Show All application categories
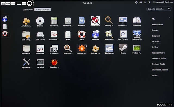Screen dimensions: 174x107 coord(153,19)
